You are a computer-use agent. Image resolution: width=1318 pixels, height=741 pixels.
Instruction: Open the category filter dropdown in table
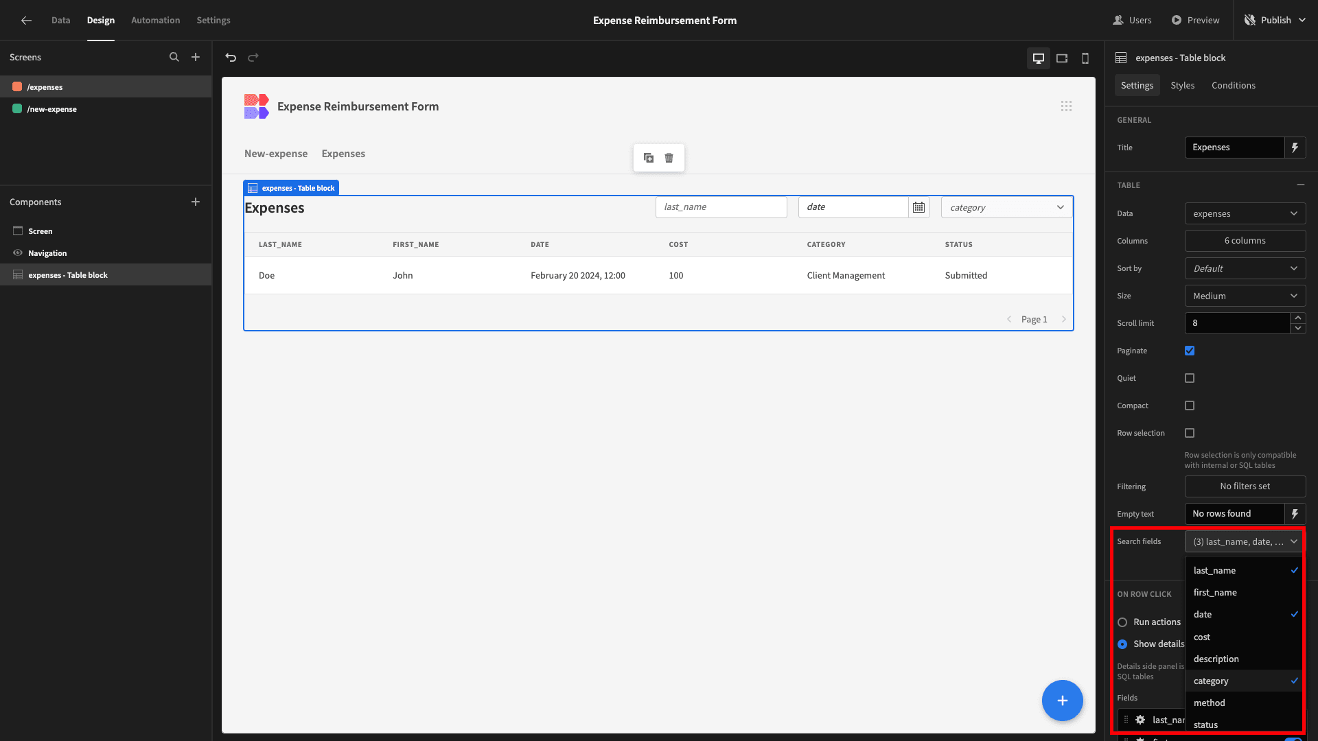click(1006, 207)
